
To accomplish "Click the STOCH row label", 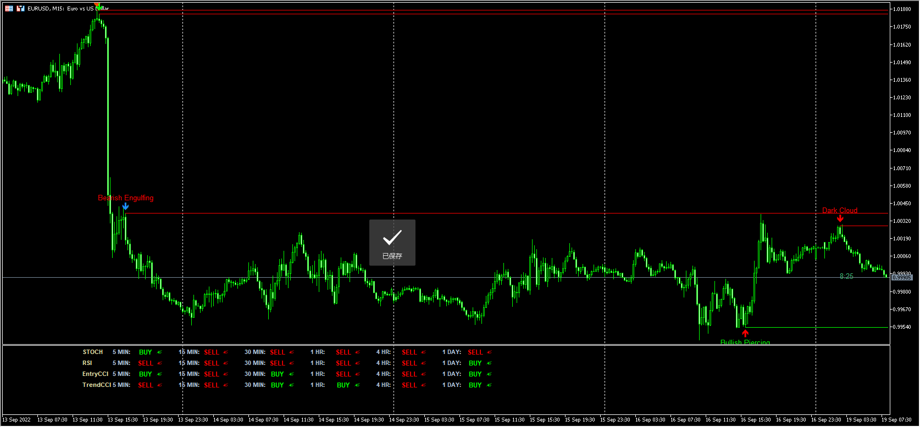I will (x=93, y=352).
